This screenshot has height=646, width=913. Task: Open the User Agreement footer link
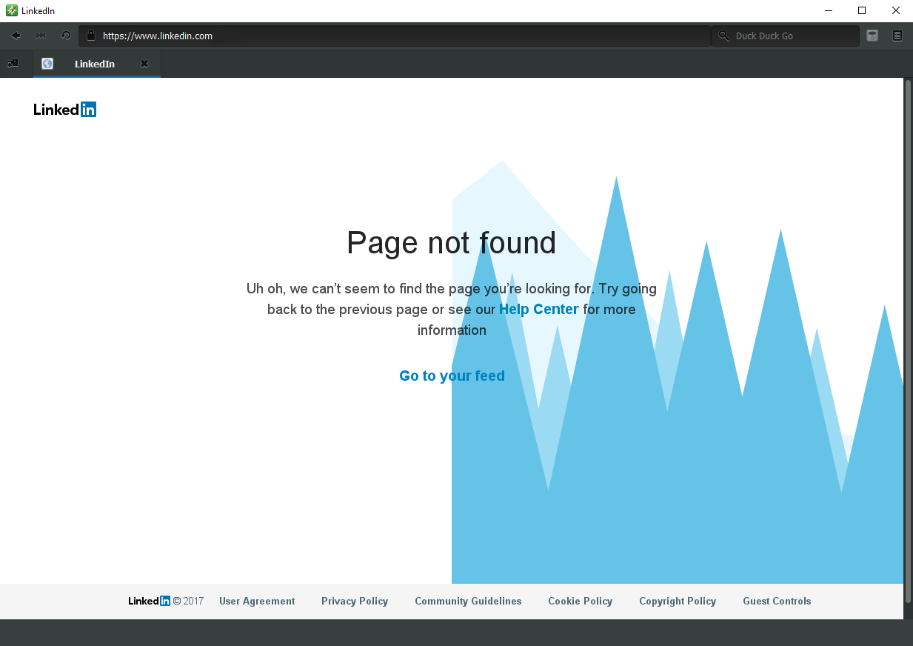pos(257,601)
